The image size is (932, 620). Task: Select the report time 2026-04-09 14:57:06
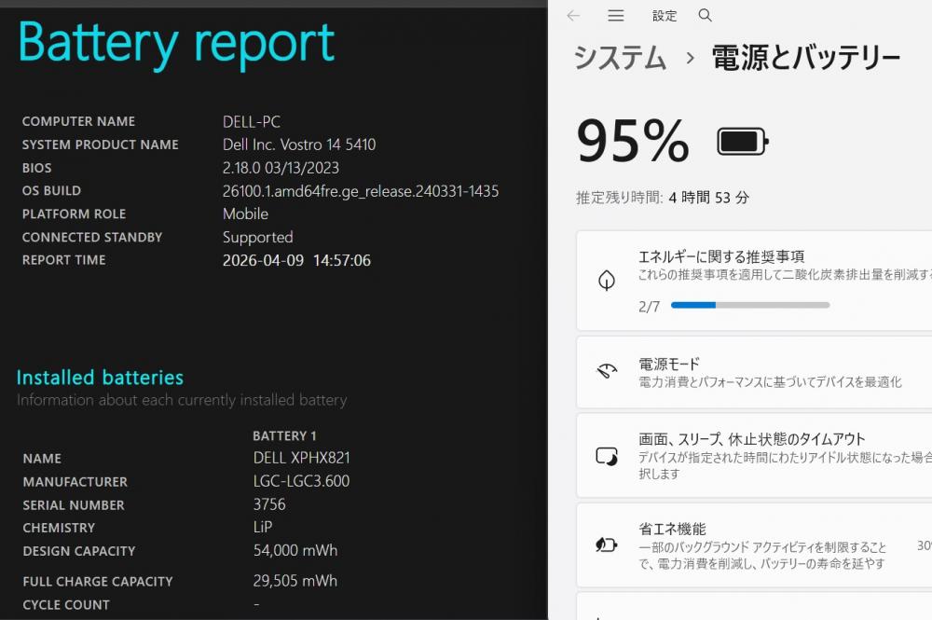tap(296, 260)
